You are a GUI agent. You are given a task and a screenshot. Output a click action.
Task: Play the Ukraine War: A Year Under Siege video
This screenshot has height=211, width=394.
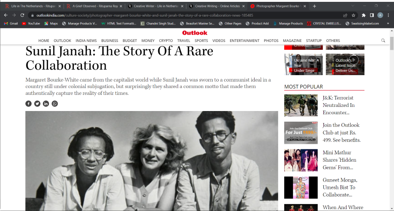[304, 64]
